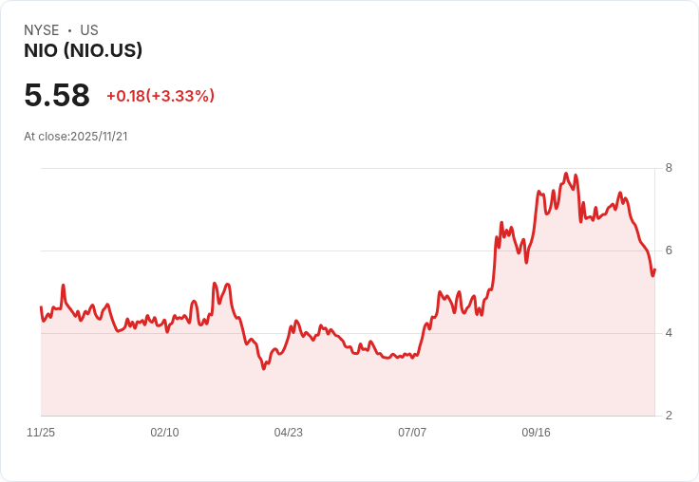Click the 6 label on price axis

[669, 250]
